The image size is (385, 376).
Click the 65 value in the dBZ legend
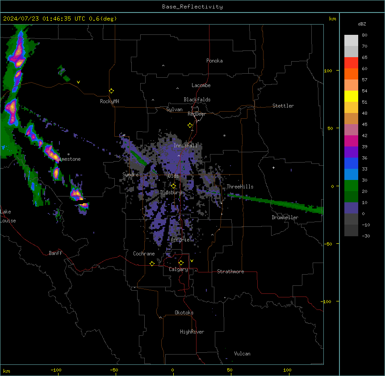click(364, 58)
